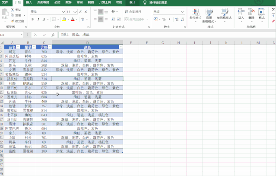The width and height of the screenshot is (276, 176).
Task: Select column D header
Action: (88, 43)
